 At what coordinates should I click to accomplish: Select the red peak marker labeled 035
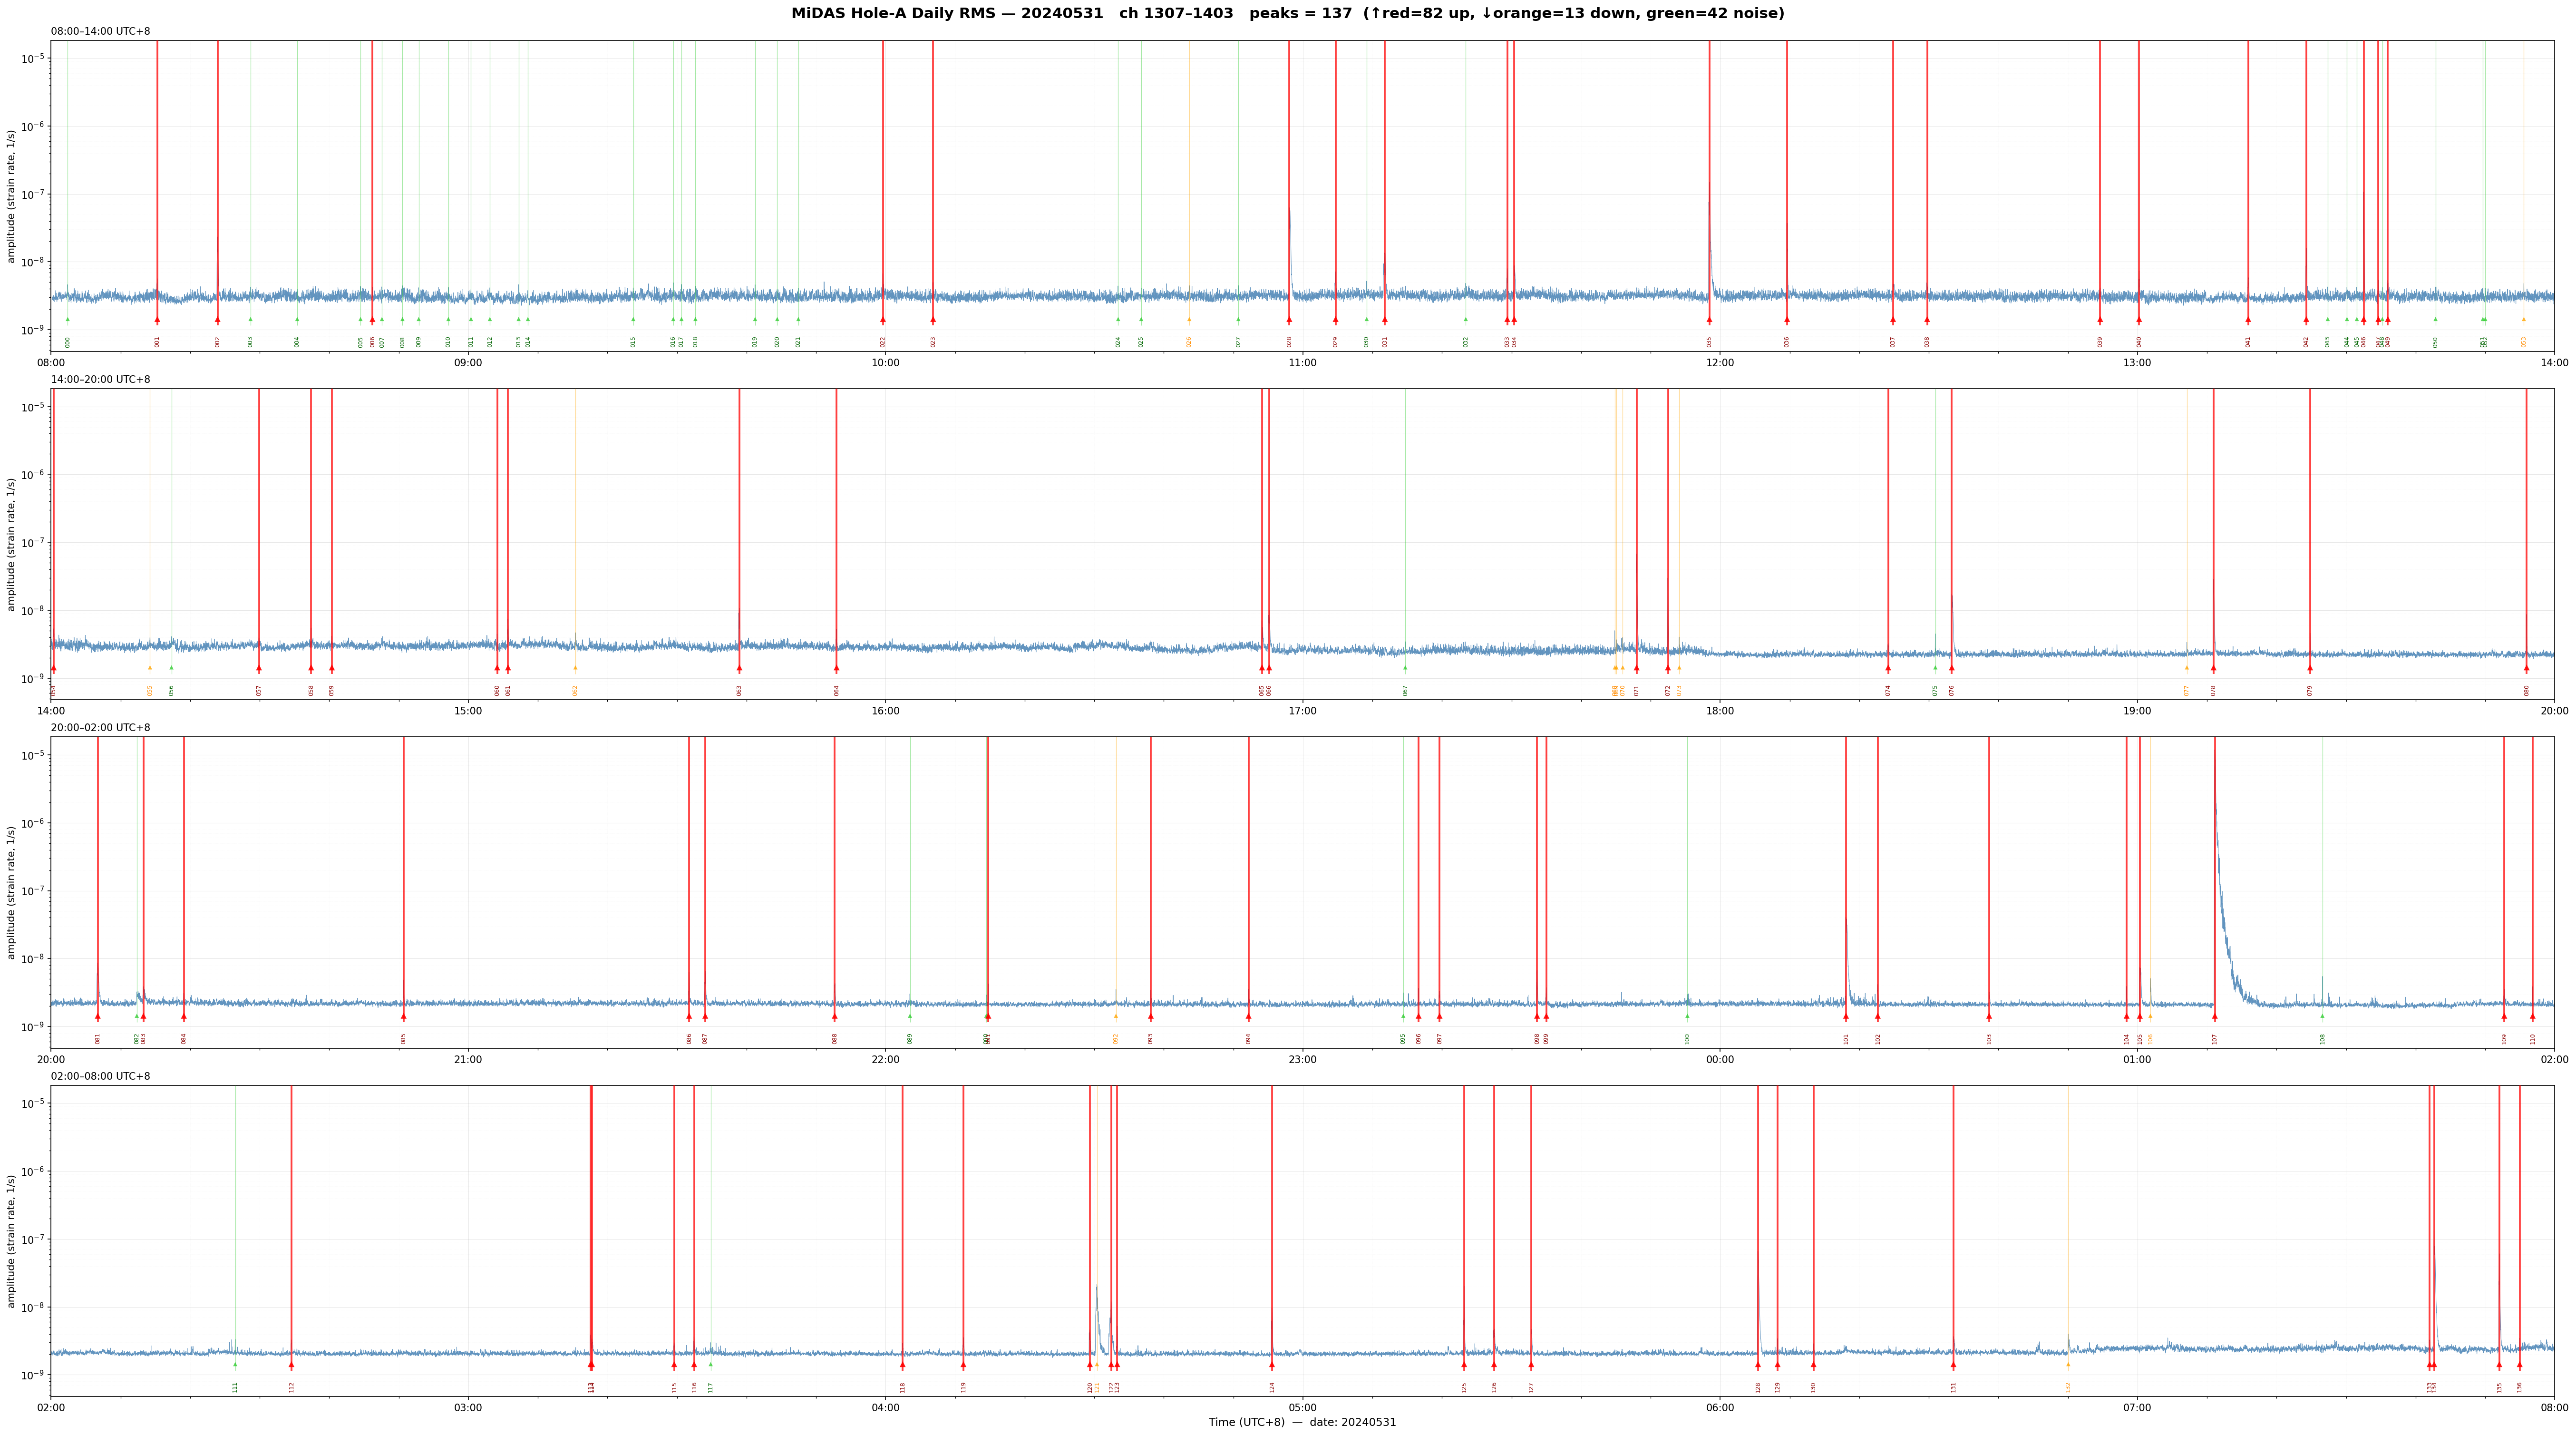pos(1709,320)
